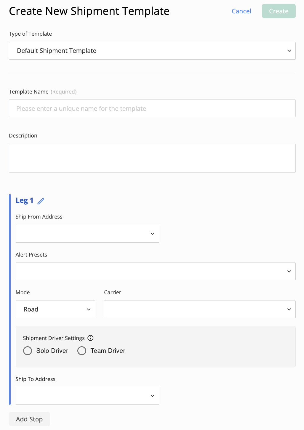Click the Leg 1 heading
304x430 pixels.
[24, 200]
